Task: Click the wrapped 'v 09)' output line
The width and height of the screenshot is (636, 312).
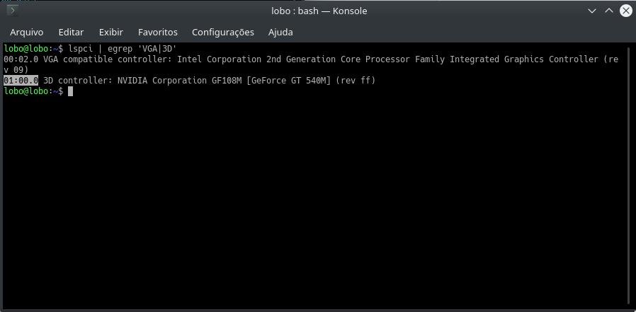Action: [16, 70]
